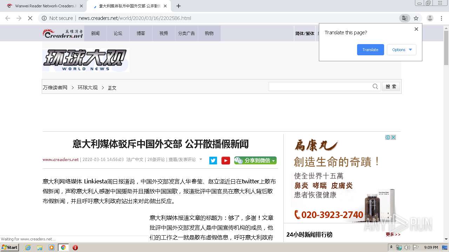Click the Creaders.net logo

(x=63, y=33)
